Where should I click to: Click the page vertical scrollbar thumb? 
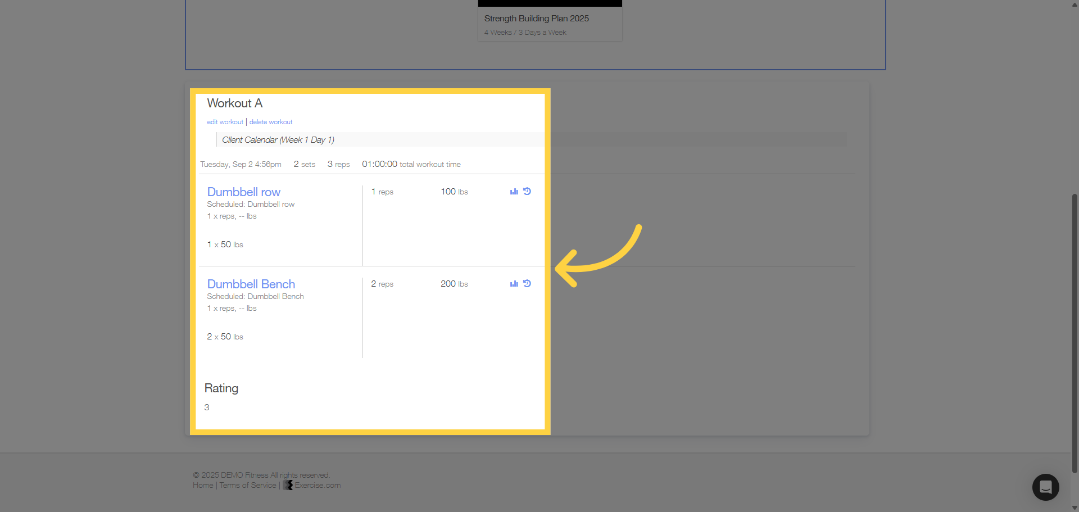coord(1075,333)
